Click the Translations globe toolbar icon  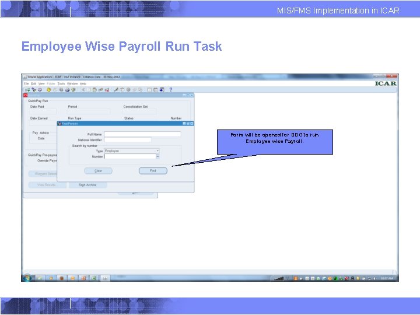click(x=128, y=90)
